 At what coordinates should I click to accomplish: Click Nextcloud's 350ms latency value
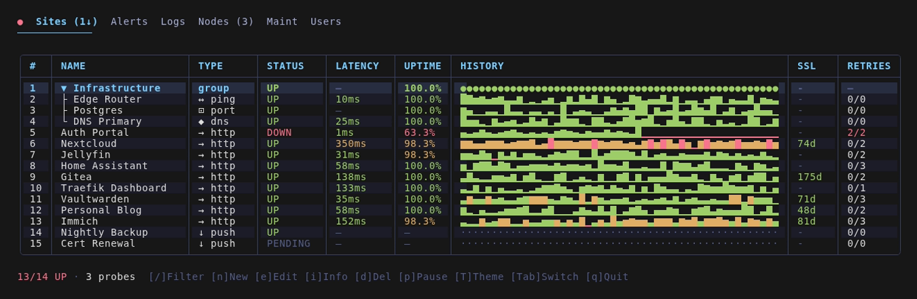[350, 143]
